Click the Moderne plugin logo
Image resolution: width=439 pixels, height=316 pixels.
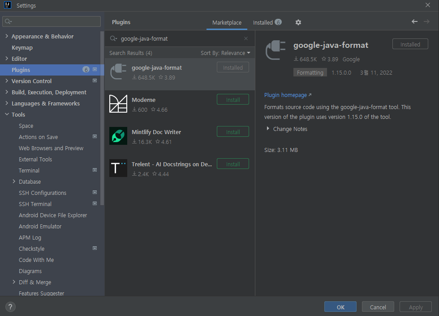pyautogui.click(x=118, y=104)
